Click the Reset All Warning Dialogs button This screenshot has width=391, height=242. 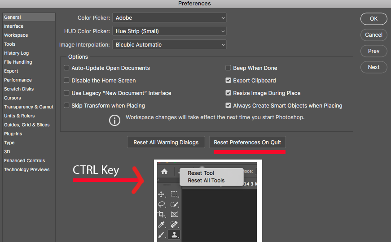166,143
